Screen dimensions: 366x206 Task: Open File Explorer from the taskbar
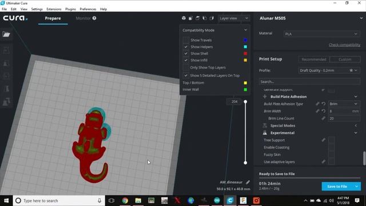[138, 200]
